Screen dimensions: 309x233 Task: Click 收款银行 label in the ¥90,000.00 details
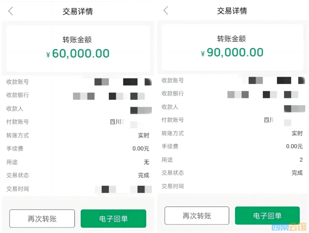[173, 93]
